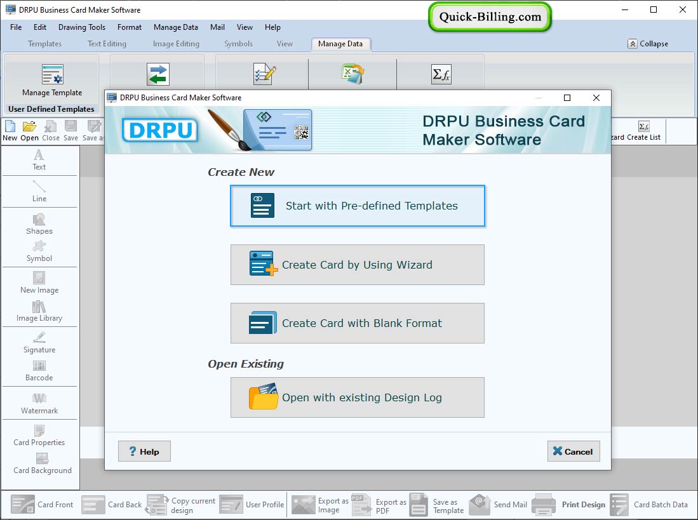Close the startup dialog window
Viewport: 698px width, 520px height.
click(x=596, y=98)
